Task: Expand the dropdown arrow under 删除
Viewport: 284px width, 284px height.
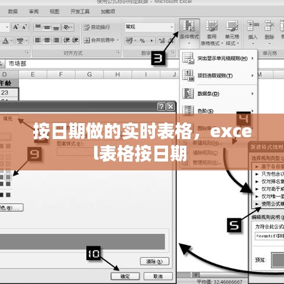Action: coord(269,44)
